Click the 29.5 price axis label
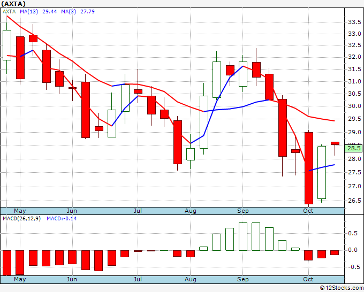This screenshot has height=292, width=364. 354,119
